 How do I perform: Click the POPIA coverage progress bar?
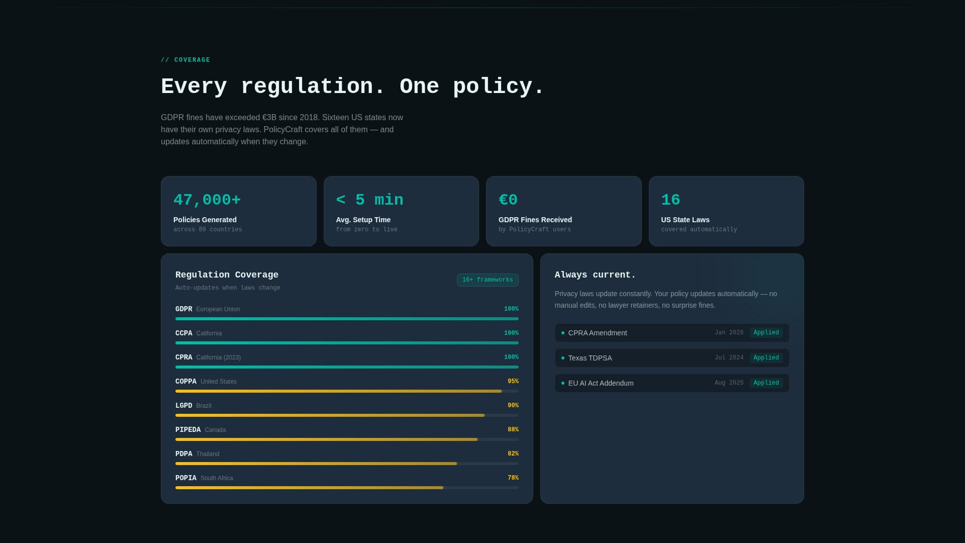click(x=347, y=488)
